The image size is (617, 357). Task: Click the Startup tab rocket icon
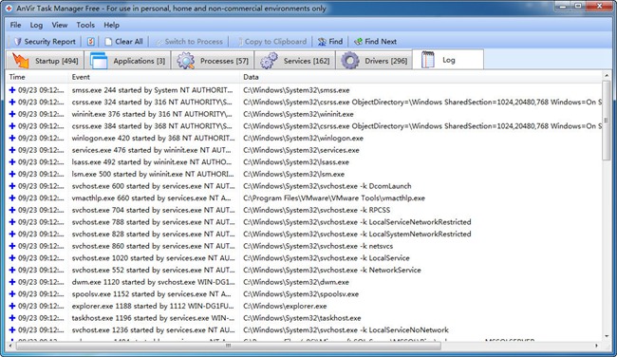[x=21, y=60]
